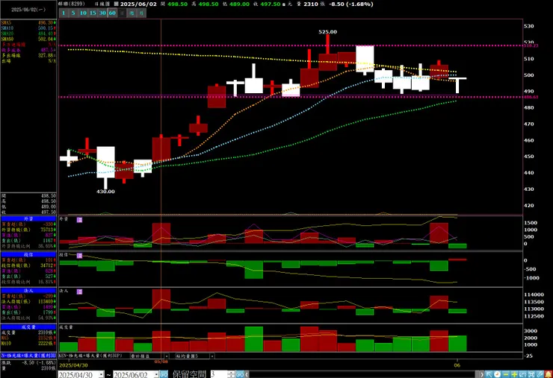Click the pen drawing tool icon at bottom right
Image resolution: width=553 pixels, height=378 pixels.
click(540, 374)
